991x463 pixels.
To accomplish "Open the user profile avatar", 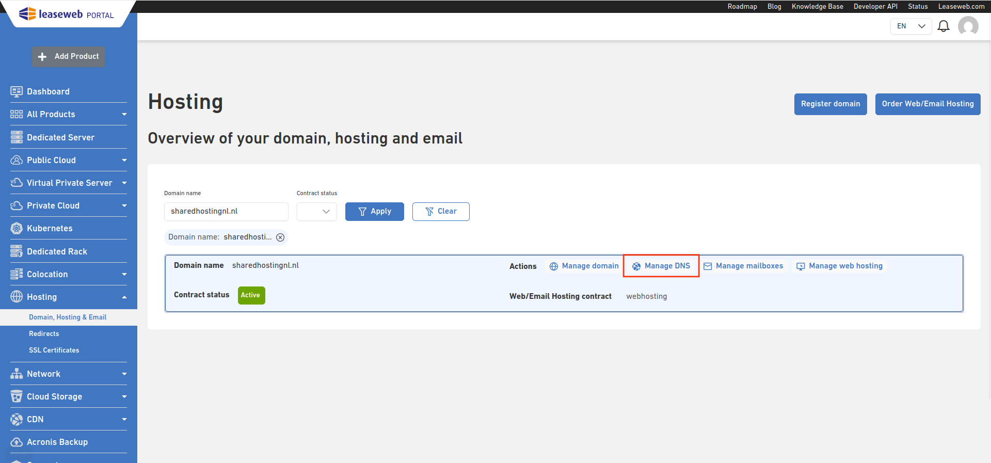I will (x=968, y=26).
